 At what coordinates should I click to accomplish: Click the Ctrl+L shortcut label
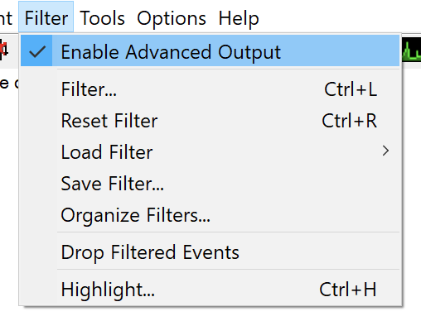coord(351,89)
